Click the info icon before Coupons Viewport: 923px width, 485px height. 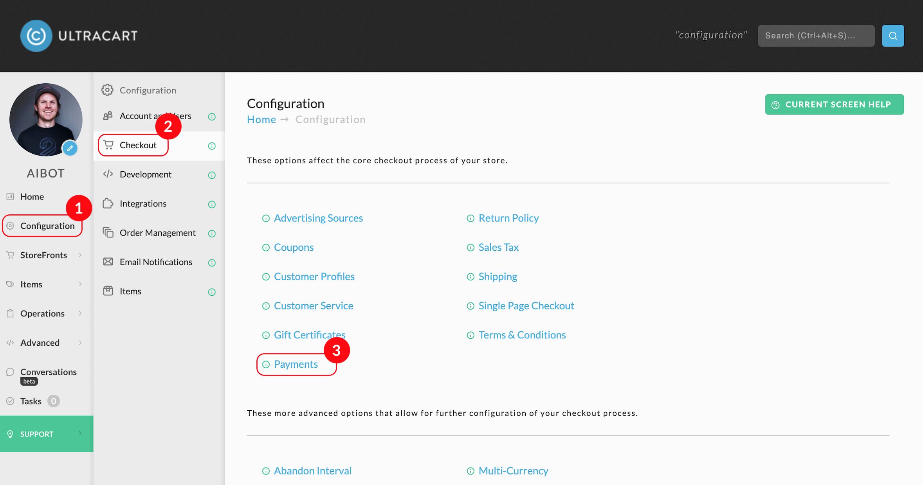click(266, 248)
